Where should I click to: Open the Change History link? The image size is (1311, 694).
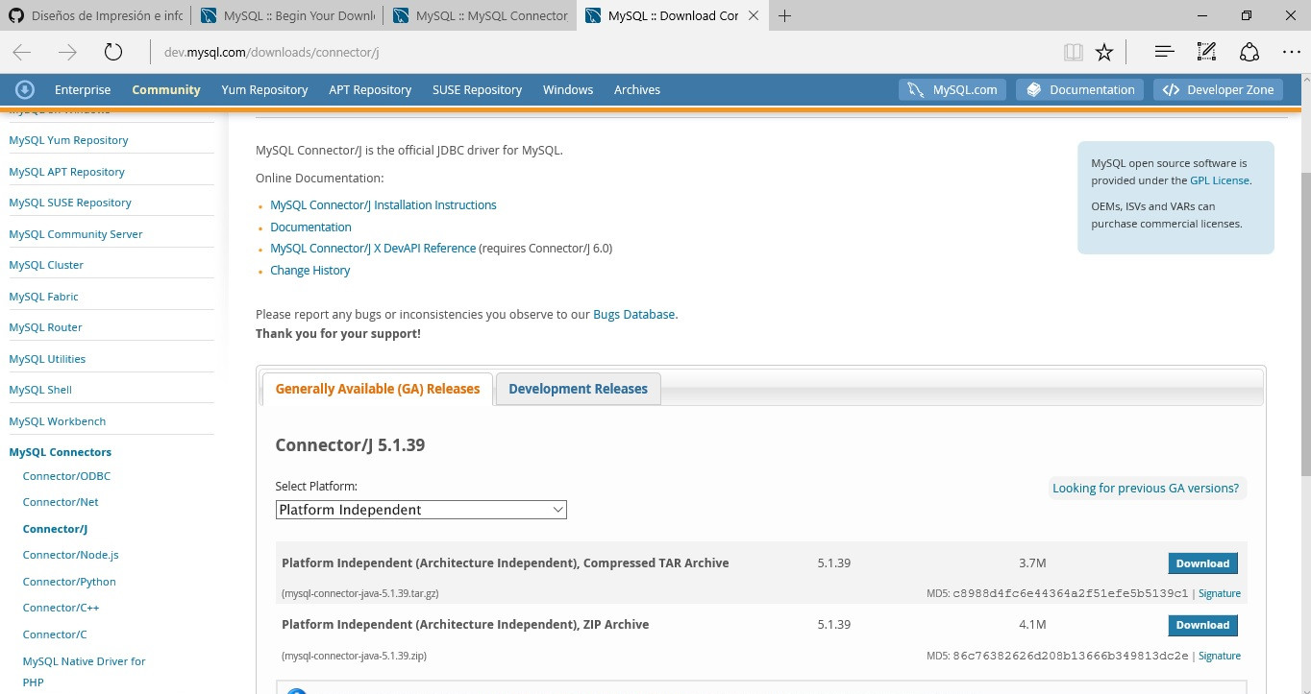click(309, 271)
